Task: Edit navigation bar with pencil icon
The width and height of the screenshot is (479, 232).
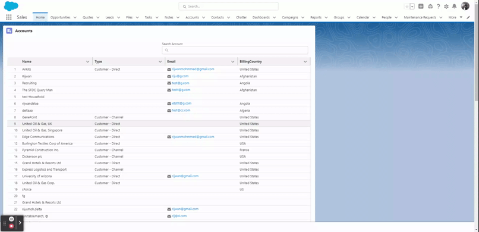Action: (x=468, y=17)
